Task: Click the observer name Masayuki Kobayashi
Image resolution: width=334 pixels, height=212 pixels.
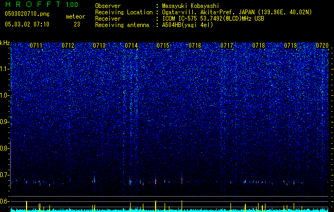Action: 191,6
